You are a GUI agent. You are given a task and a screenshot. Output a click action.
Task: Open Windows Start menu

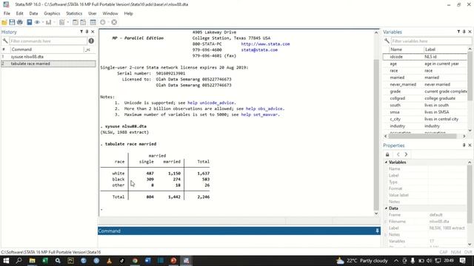[x=6, y=261]
